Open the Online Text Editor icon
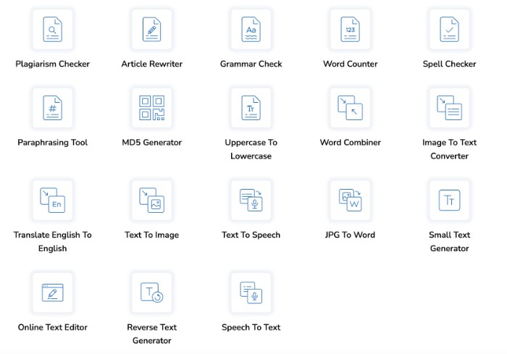 (x=53, y=293)
